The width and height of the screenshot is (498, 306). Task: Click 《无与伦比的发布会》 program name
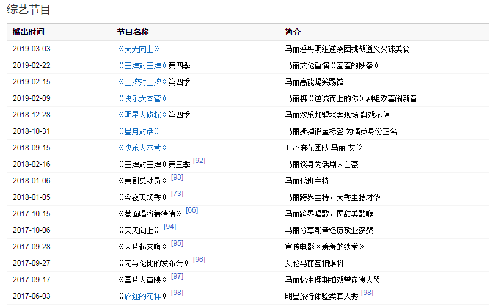pos(153,263)
